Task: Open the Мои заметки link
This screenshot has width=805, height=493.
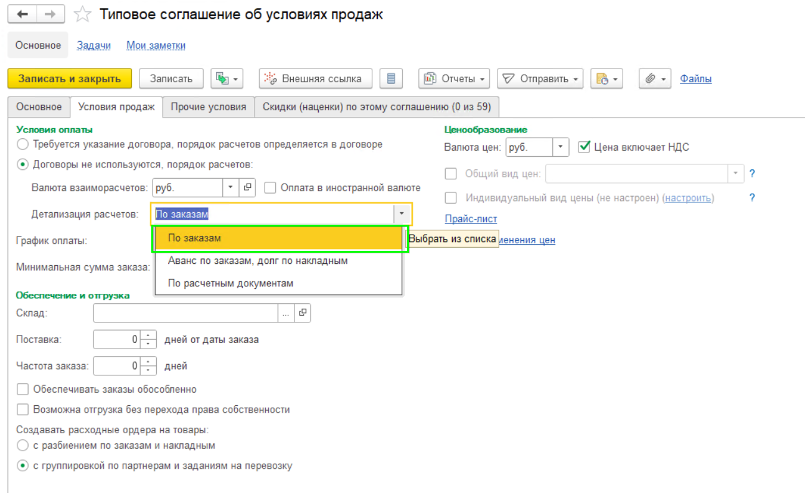Action: click(156, 45)
